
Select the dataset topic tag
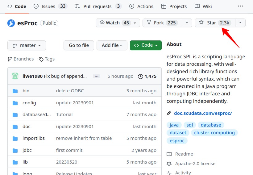tap(178, 133)
